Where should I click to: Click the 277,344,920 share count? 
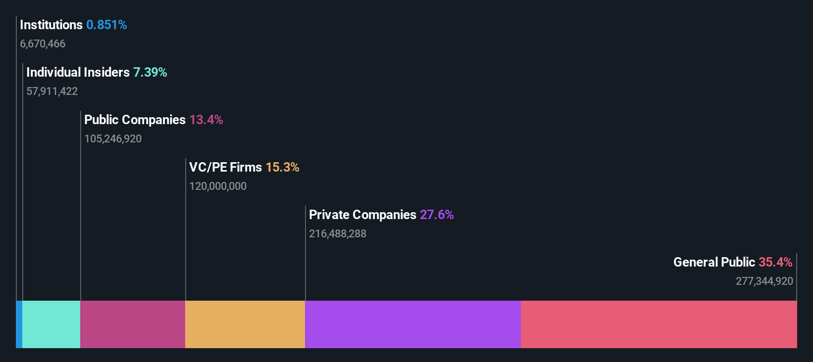point(764,281)
